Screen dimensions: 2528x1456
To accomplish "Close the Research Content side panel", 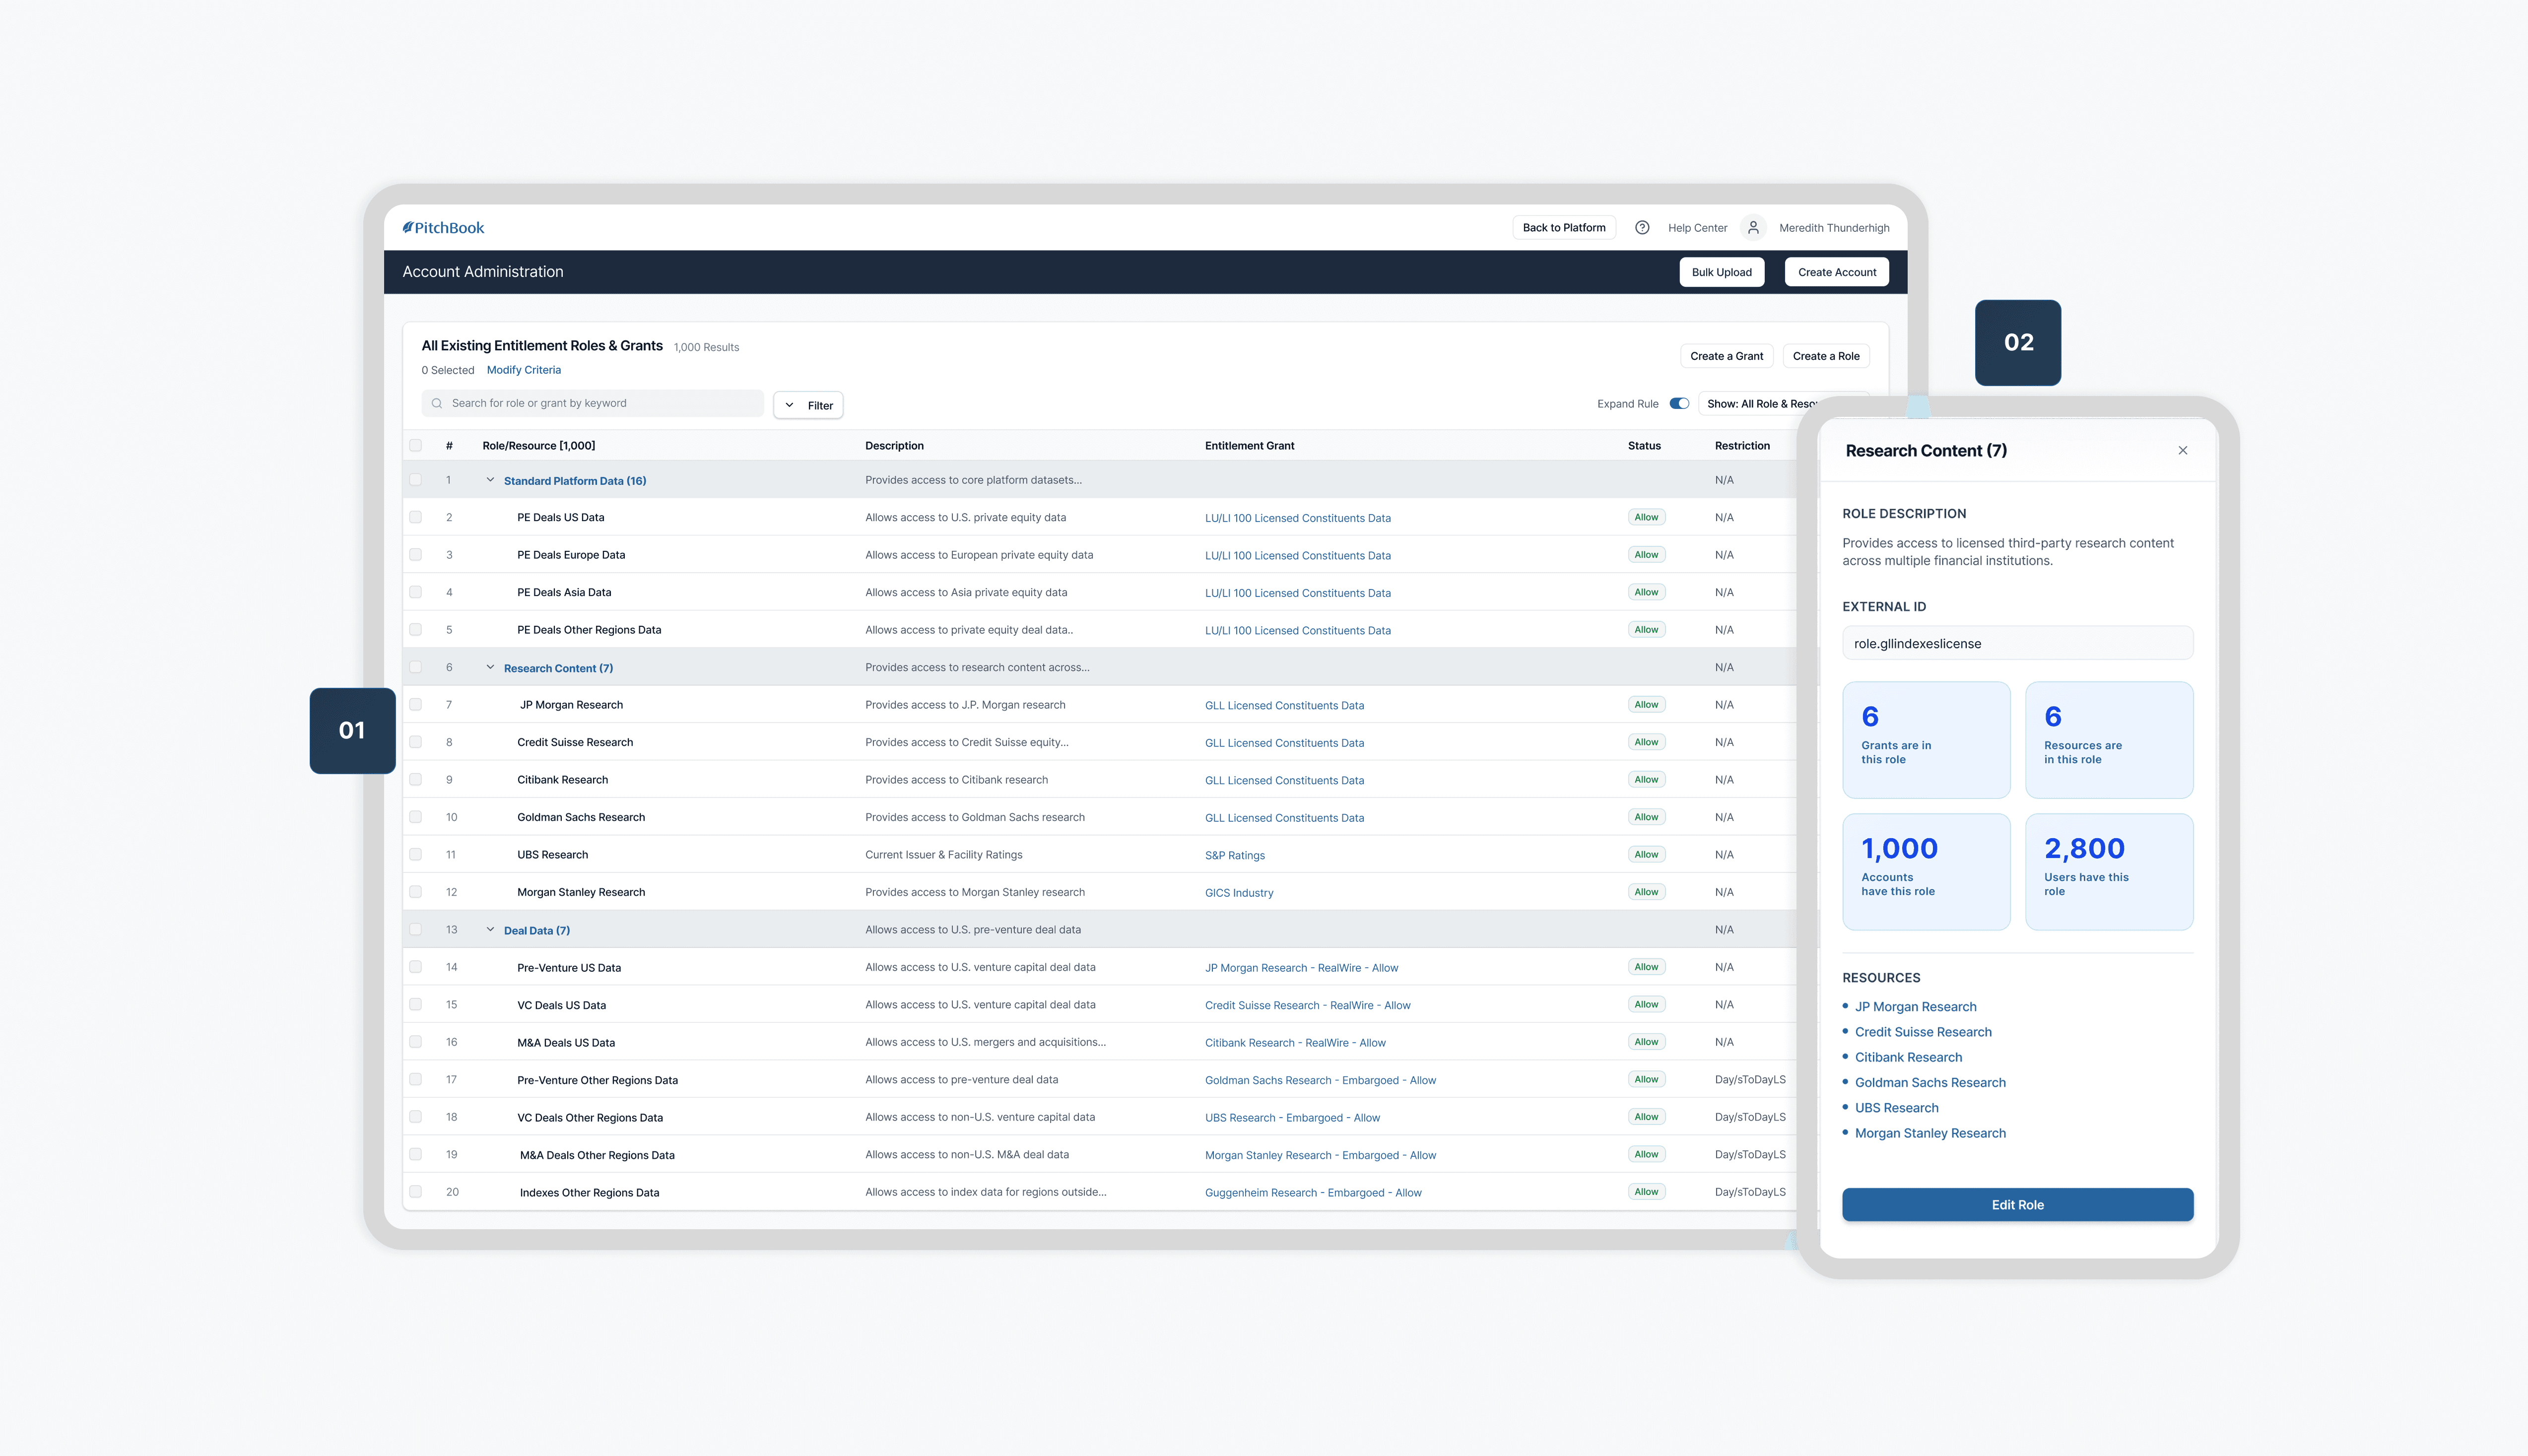I will (2183, 451).
